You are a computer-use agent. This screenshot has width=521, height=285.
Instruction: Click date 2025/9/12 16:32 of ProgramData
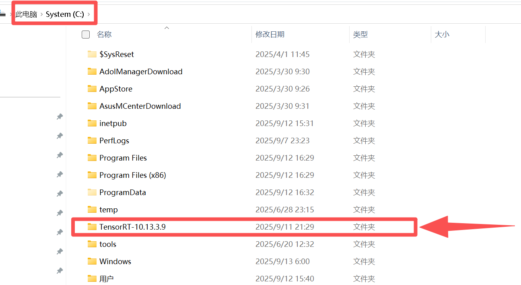click(285, 192)
